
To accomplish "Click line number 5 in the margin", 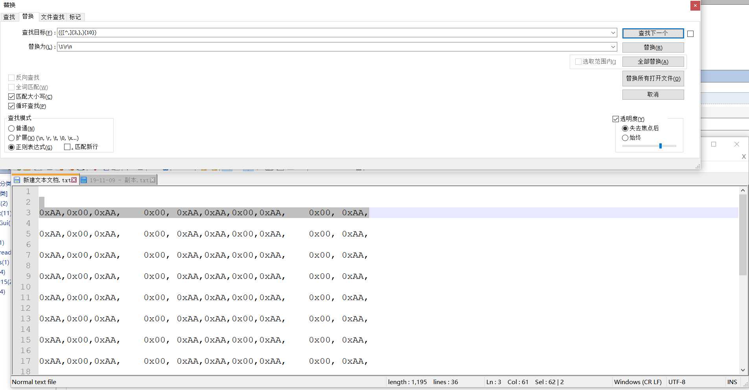I will pos(28,234).
